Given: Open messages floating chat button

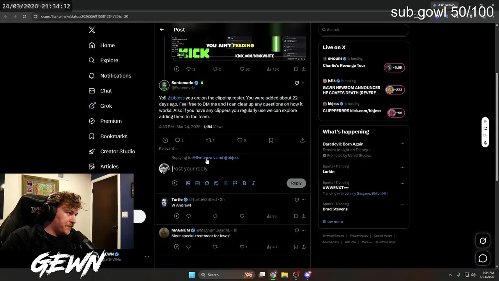Looking at the screenshot, I should pos(483,258).
